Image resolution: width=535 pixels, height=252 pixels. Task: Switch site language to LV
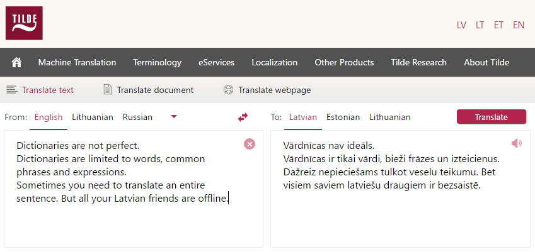(x=461, y=25)
